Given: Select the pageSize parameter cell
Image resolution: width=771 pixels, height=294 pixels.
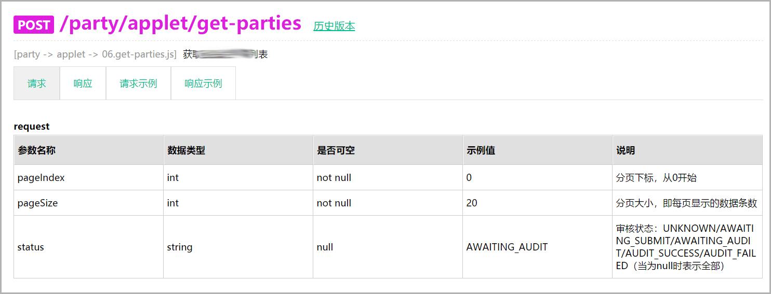Looking at the screenshot, I should point(37,203).
